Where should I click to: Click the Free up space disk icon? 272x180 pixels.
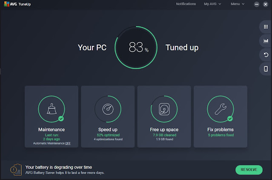point(164,109)
